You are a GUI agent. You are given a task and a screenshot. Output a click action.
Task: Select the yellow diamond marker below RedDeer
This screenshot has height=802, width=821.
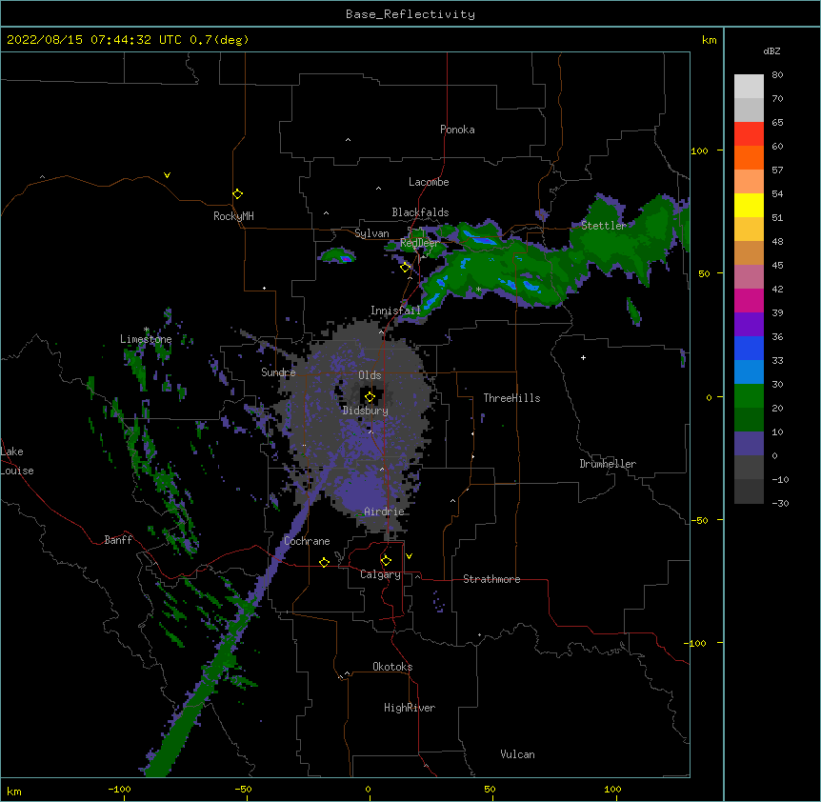click(x=405, y=268)
